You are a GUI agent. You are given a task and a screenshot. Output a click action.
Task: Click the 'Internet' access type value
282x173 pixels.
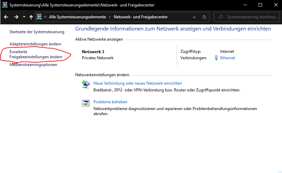click(x=227, y=51)
